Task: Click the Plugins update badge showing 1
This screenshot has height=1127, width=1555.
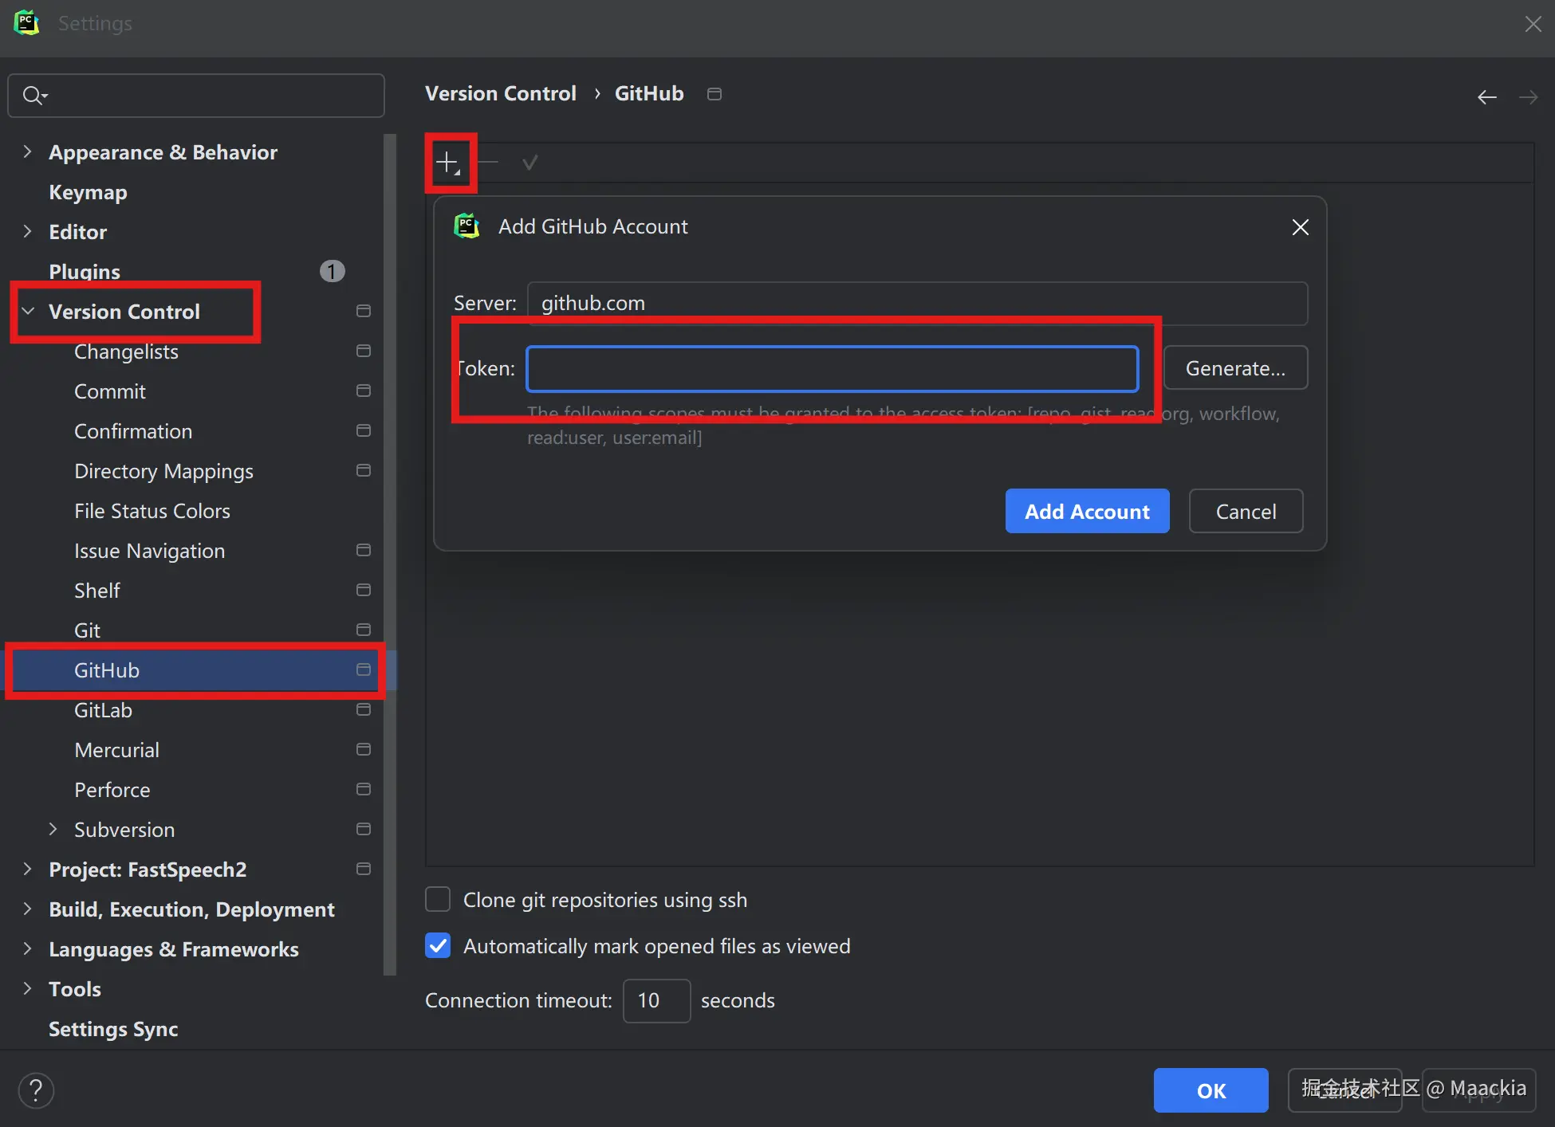Action: pos(332,271)
